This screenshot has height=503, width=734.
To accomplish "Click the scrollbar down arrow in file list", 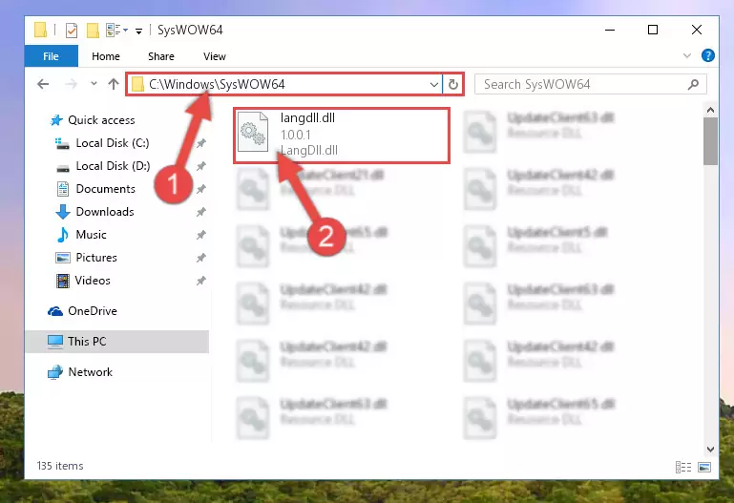I will click(x=710, y=450).
